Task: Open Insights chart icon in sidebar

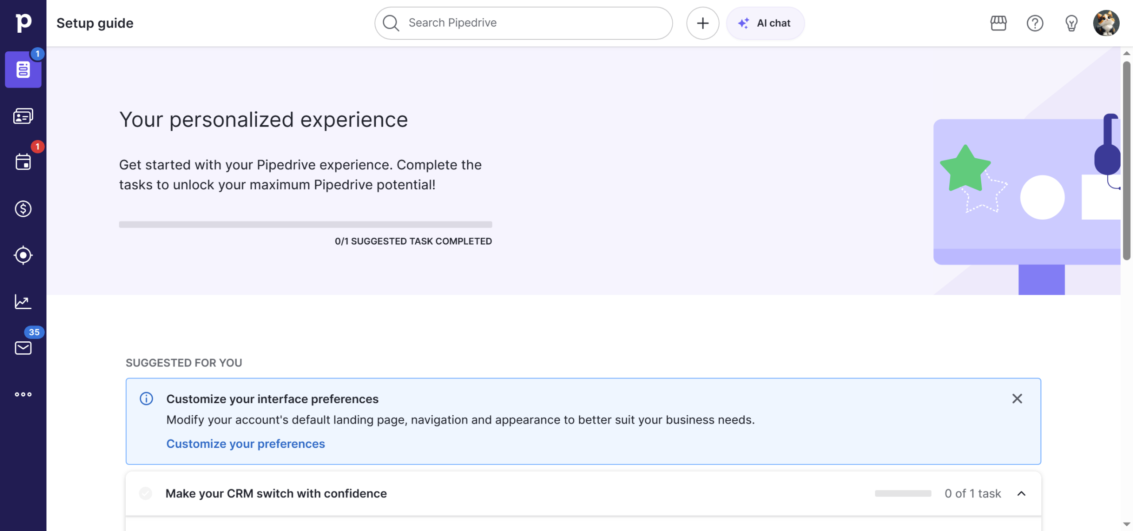Action: click(23, 302)
